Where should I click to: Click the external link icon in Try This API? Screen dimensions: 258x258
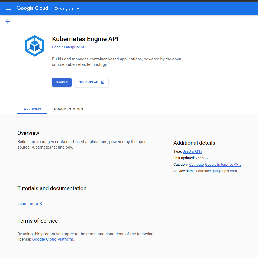click(103, 82)
